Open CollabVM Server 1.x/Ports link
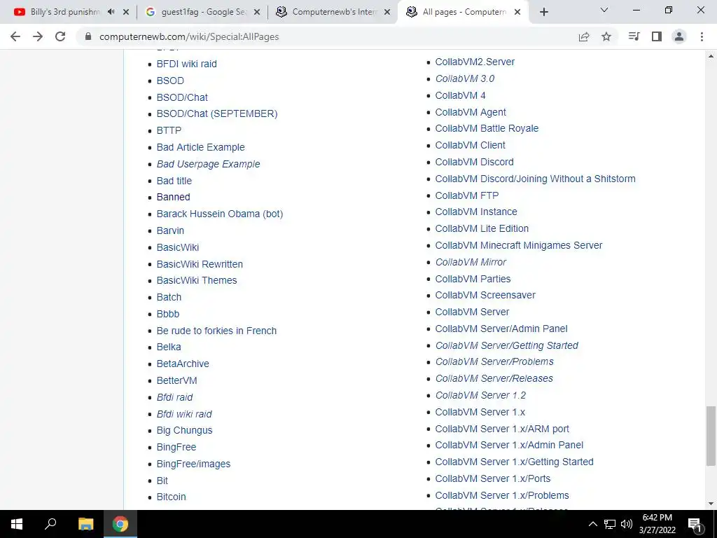 click(x=493, y=478)
